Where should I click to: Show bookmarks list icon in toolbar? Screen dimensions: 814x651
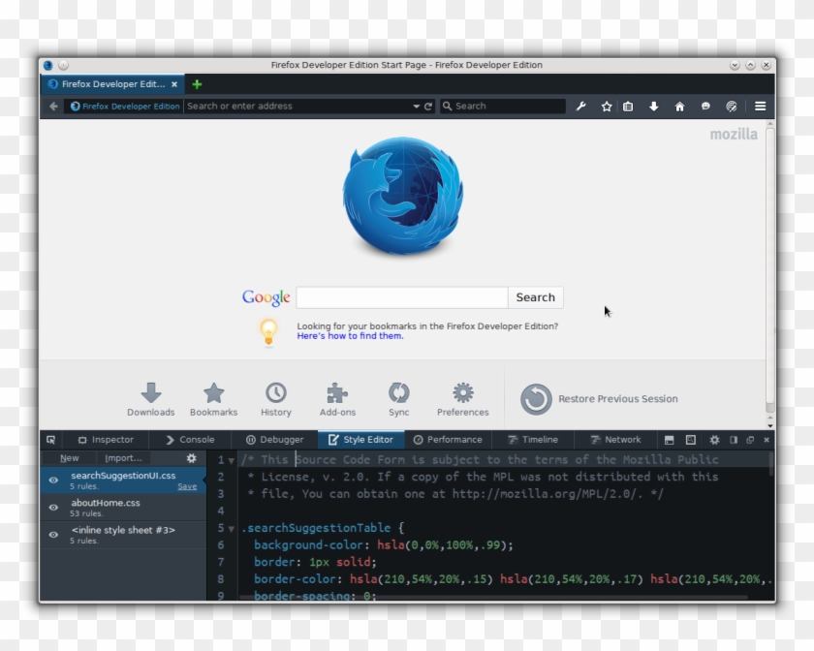pos(628,106)
